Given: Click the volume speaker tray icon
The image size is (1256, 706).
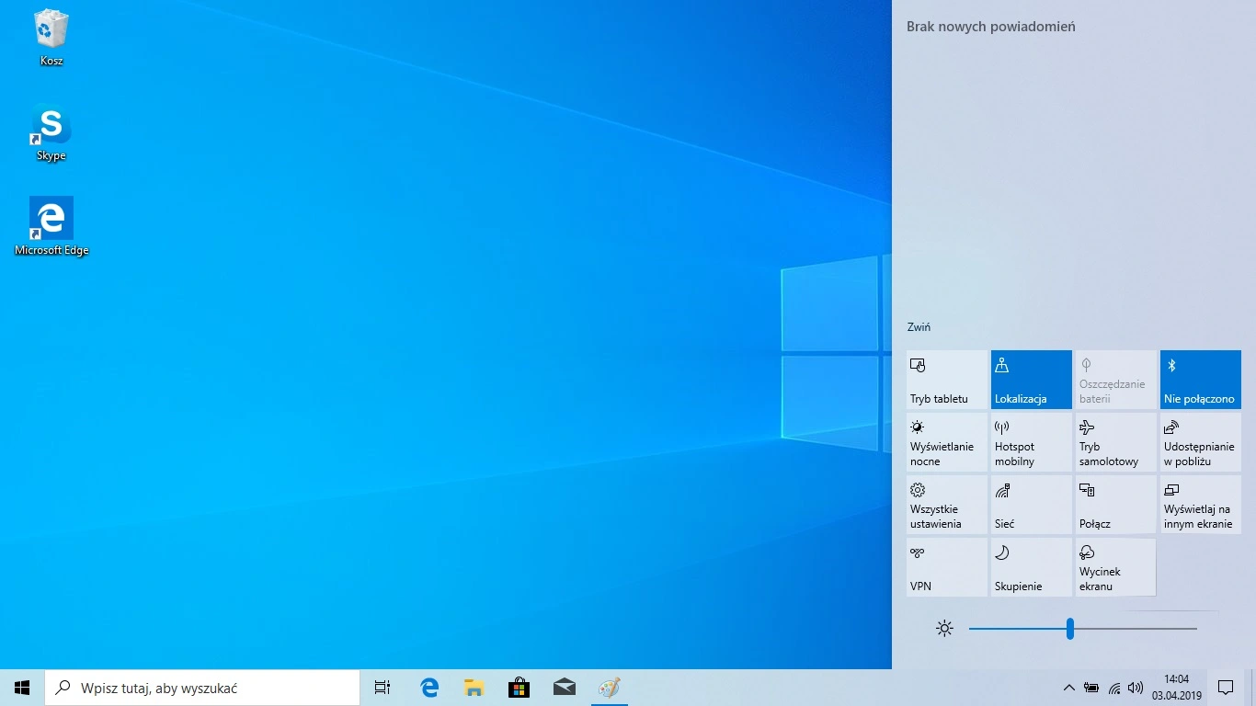Looking at the screenshot, I should [1136, 688].
